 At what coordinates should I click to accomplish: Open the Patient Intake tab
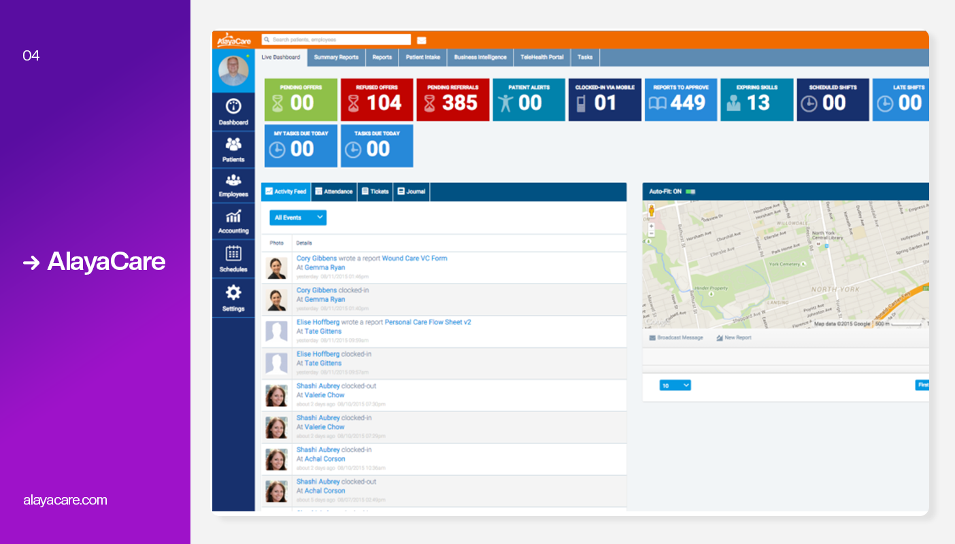pos(423,57)
